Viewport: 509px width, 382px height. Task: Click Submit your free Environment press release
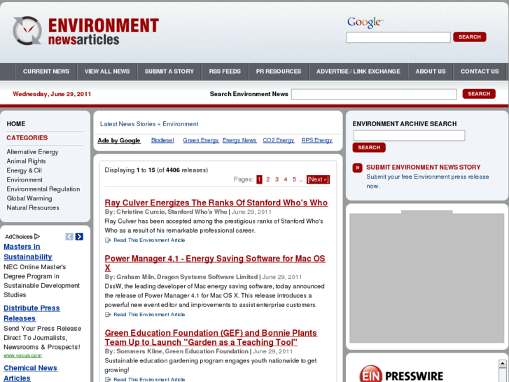pos(428,182)
